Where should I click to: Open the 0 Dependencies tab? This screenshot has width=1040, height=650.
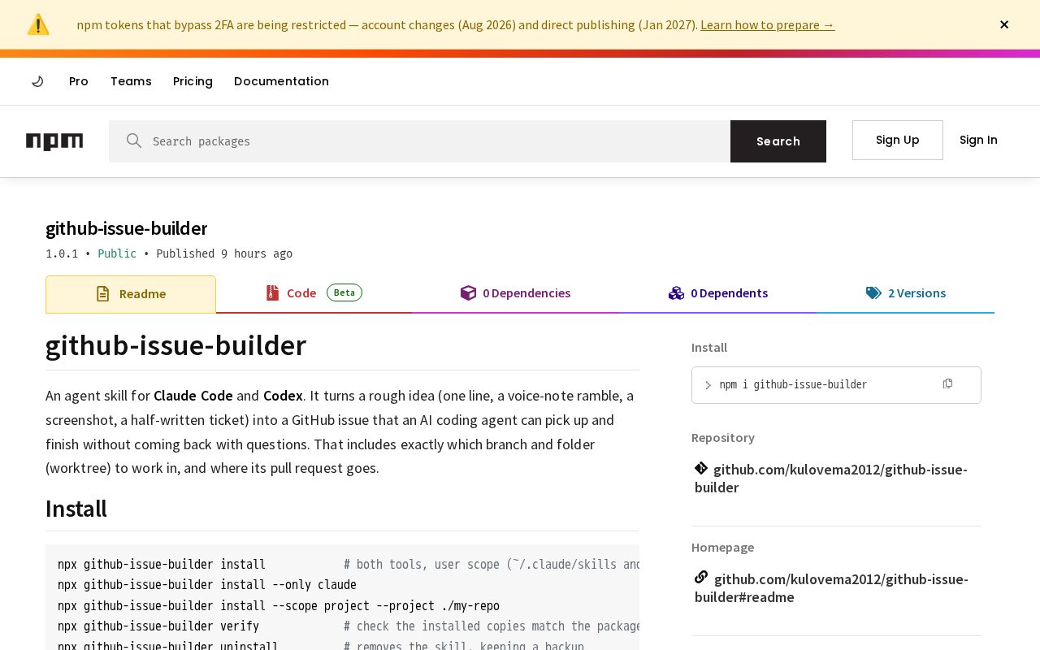[x=515, y=293]
